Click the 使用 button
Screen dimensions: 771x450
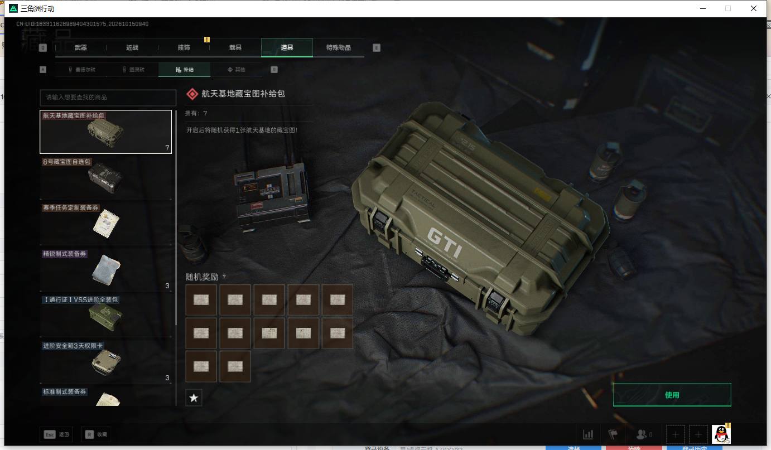click(672, 395)
